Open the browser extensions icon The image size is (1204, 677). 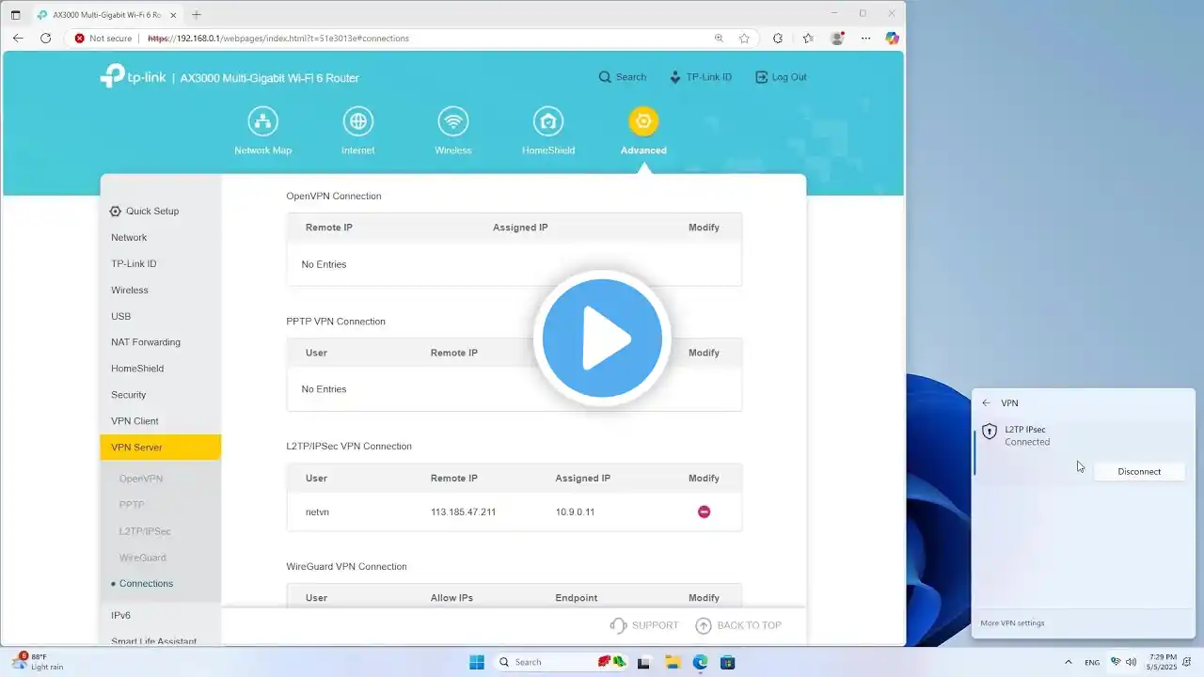(778, 39)
